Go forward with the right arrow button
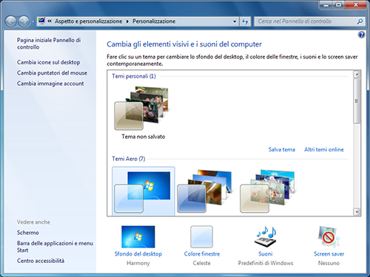Viewport: 370px width, 277px height. click(x=24, y=21)
